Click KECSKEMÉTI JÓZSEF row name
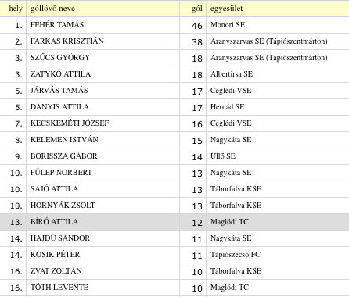 [x=70, y=123]
